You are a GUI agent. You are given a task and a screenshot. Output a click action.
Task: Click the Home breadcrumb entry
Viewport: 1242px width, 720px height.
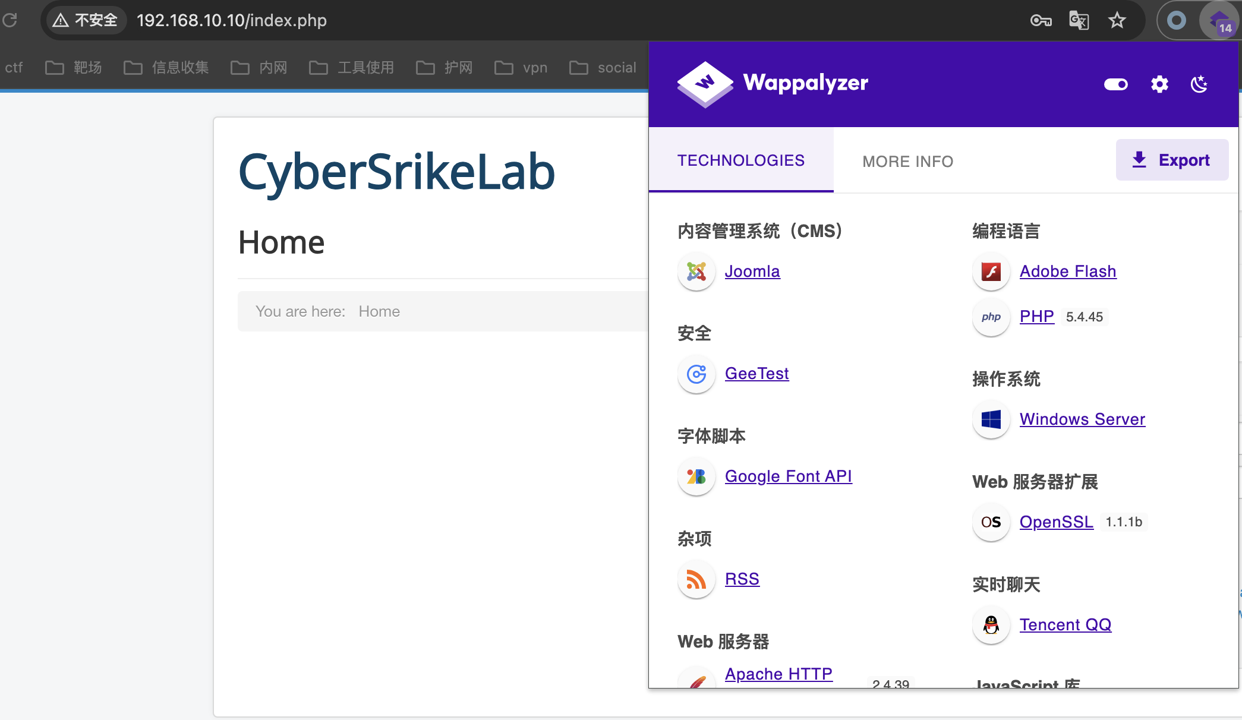point(379,311)
